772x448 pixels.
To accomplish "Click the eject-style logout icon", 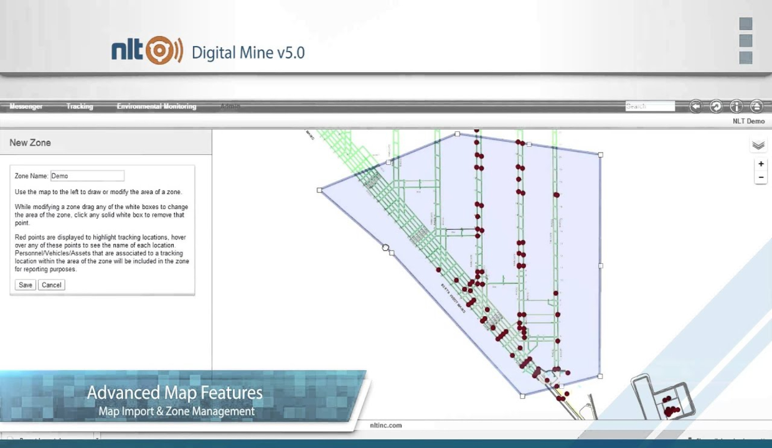I will [756, 106].
